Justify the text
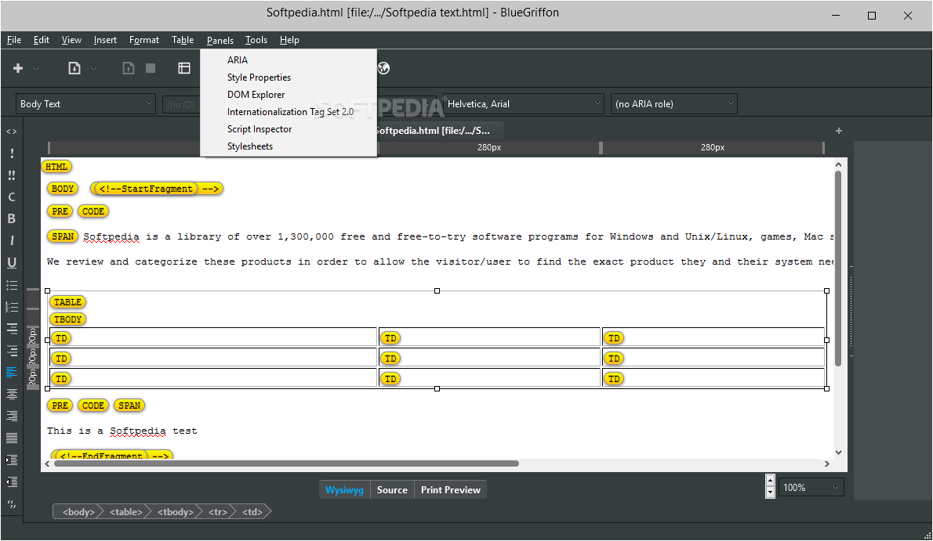The height and width of the screenshot is (541, 933). click(x=11, y=438)
